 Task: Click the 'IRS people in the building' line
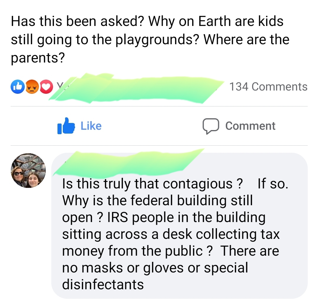click(186, 218)
